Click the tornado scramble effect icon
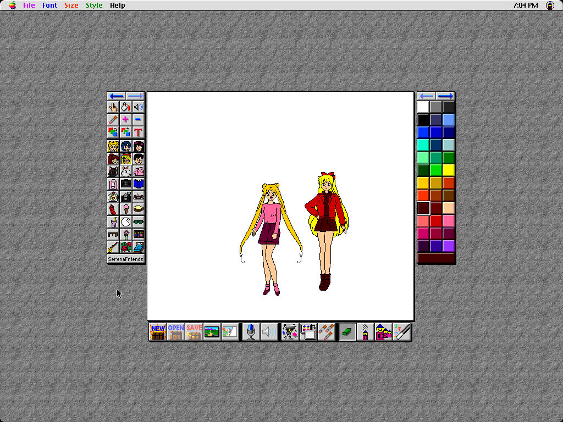Viewport: 563px width, 422px height. tap(290, 332)
